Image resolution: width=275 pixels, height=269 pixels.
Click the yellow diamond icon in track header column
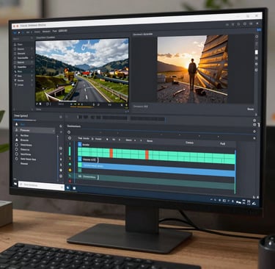click(70, 170)
